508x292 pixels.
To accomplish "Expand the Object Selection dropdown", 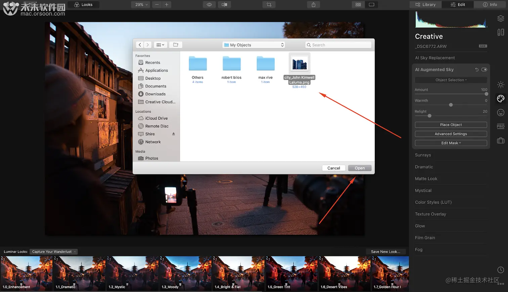I will (x=451, y=80).
